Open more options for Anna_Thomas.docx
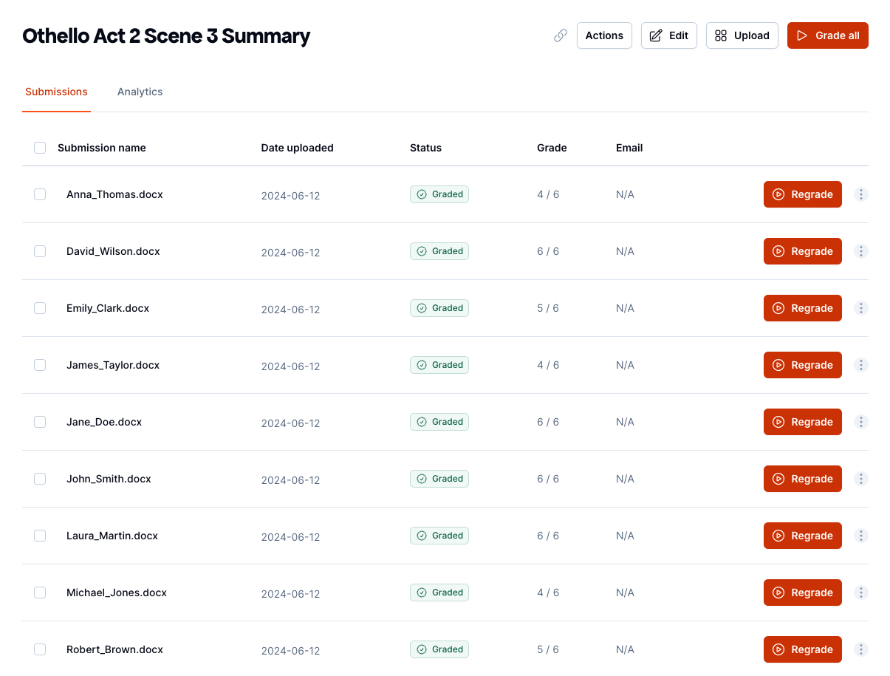The image size is (890, 676). 860,194
